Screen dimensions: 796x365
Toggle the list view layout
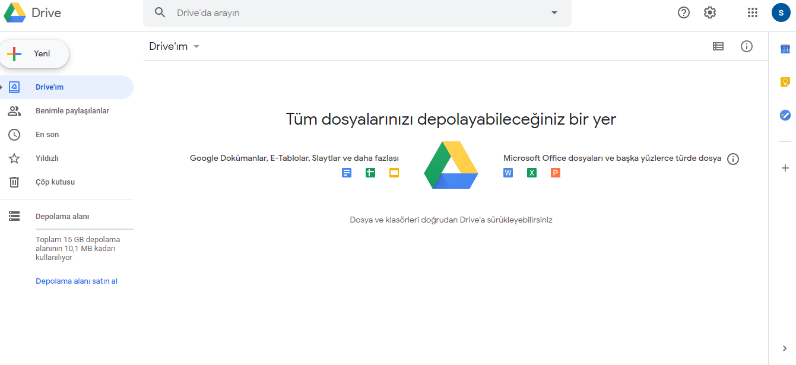[x=718, y=46]
